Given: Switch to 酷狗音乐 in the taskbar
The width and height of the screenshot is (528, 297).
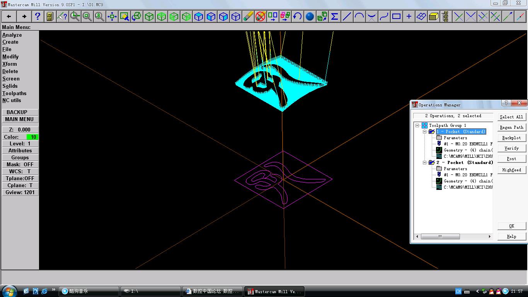Looking at the screenshot, I should pos(89,291).
